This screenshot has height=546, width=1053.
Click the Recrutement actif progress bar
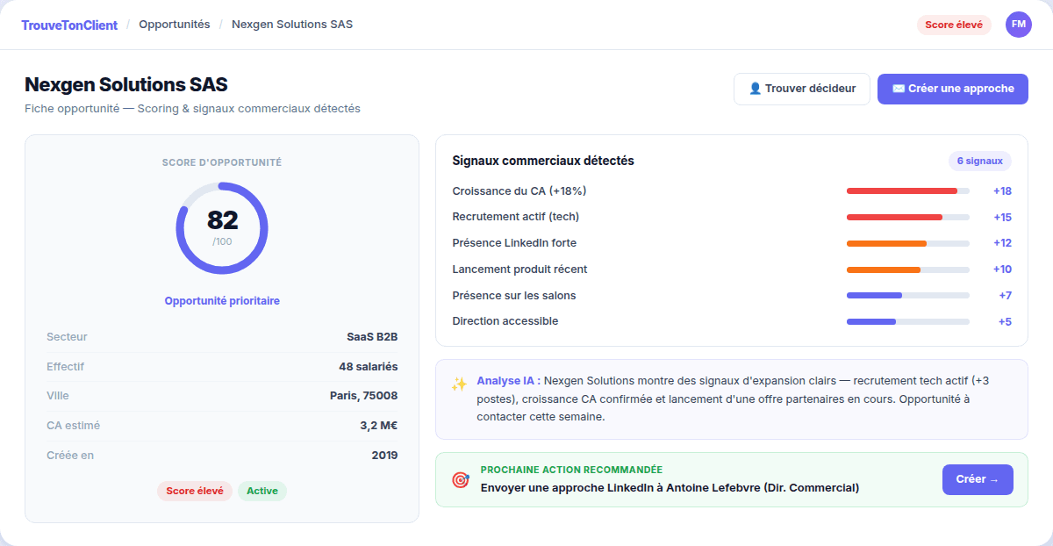908,217
